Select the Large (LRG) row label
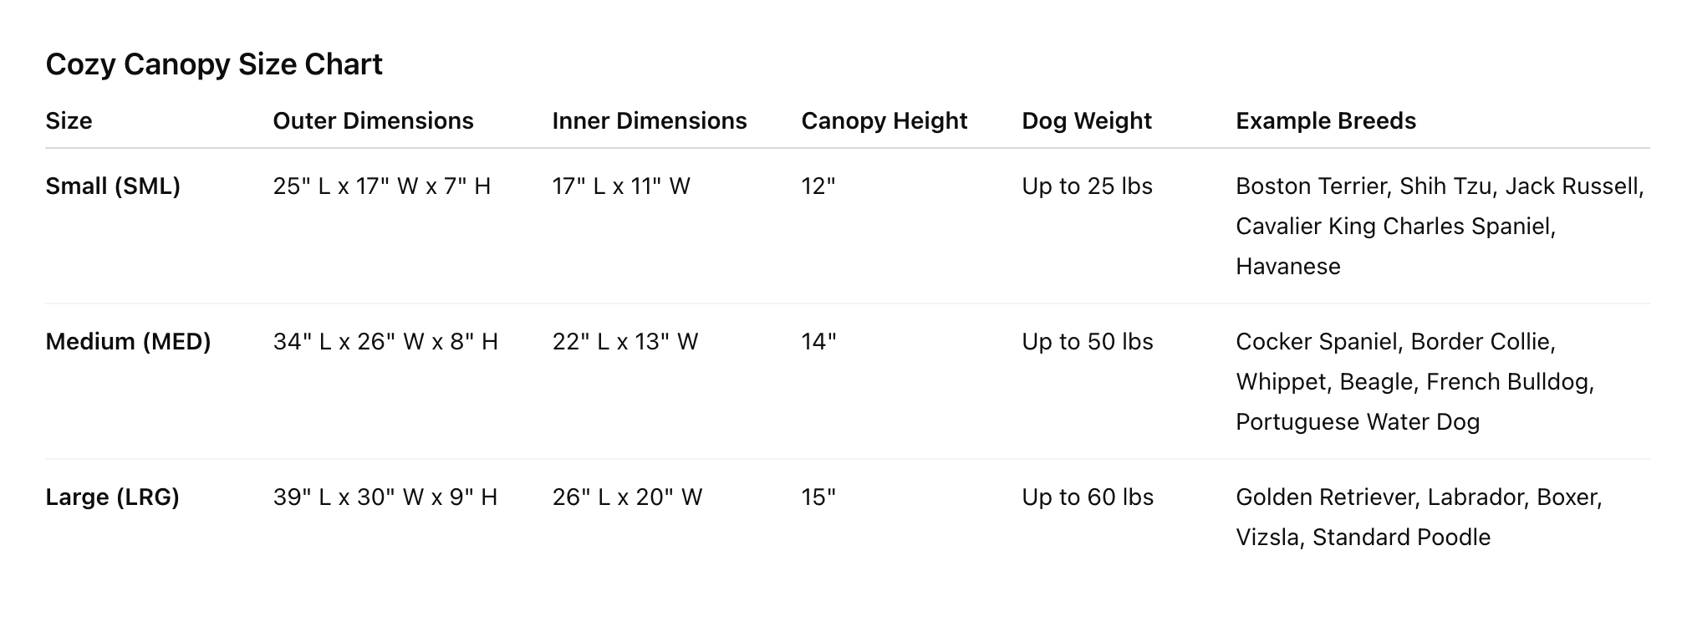The width and height of the screenshot is (1682, 622). click(x=112, y=497)
